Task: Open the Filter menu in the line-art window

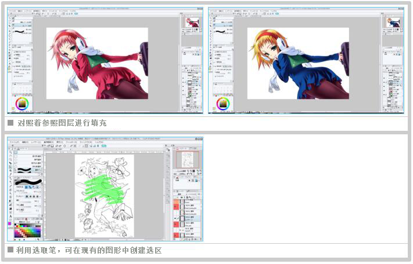Action: [71, 142]
